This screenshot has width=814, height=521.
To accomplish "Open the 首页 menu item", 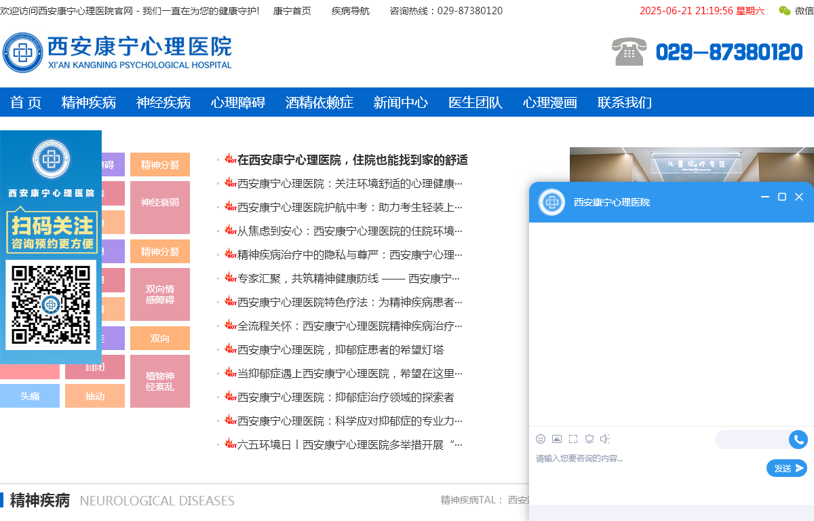I will (x=25, y=102).
